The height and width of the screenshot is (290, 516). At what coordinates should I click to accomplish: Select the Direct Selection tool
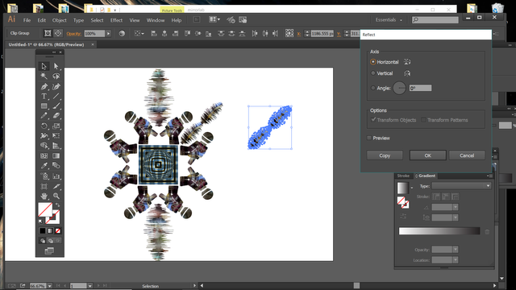point(56,66)
